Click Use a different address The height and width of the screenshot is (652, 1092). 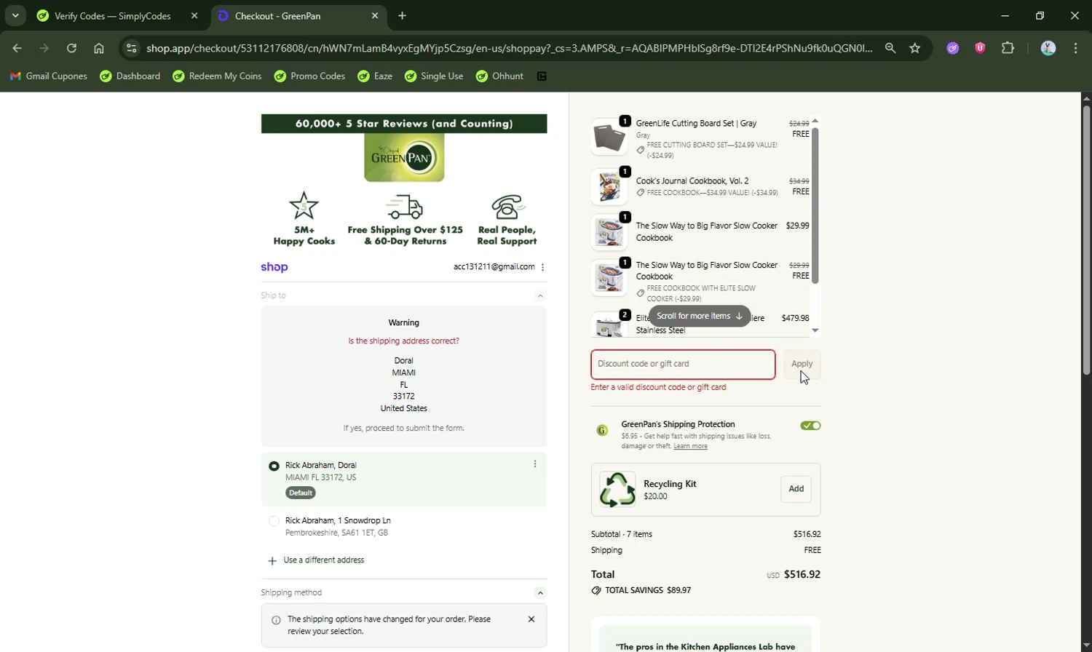(324, 560)
